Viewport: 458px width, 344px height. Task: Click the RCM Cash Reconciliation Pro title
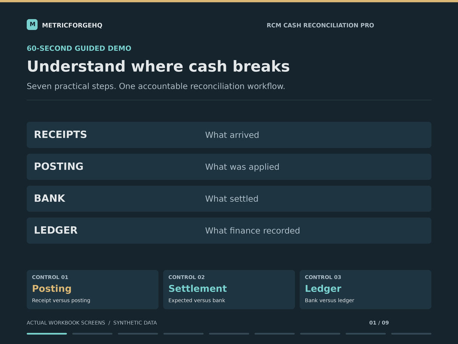pos(320,25)
